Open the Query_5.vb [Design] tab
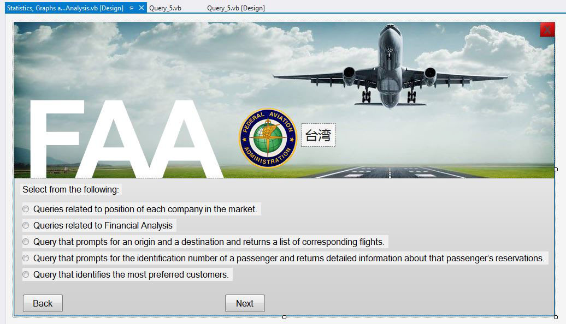Image resolution: width=566 pixels, height=324 pixels. point(236,8)
